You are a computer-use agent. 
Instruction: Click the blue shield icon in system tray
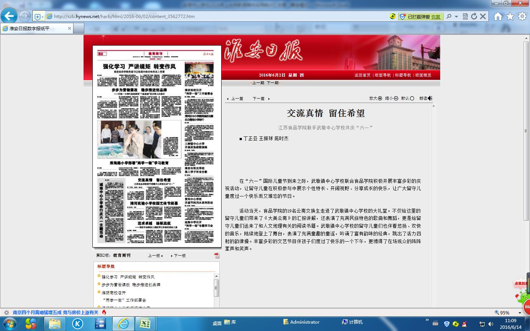click(447, 324)
